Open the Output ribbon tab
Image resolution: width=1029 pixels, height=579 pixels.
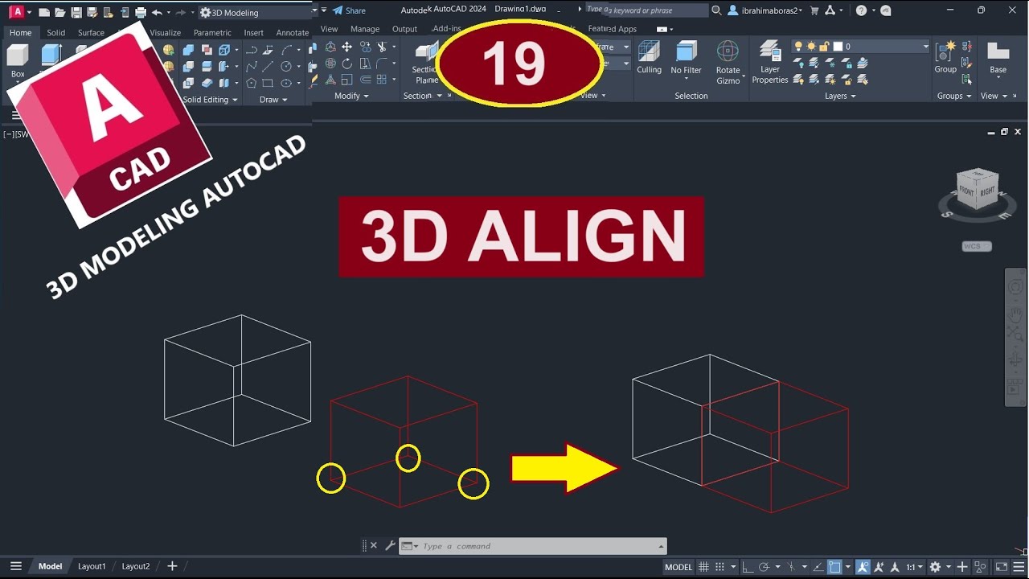click(404, 29)
